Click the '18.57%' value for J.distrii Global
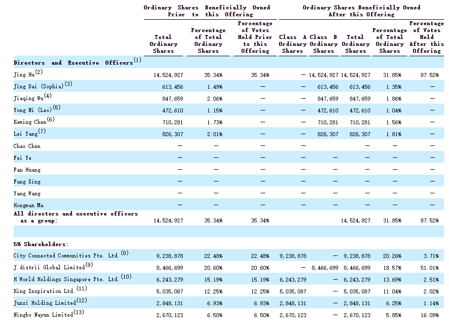 pyautogui.click(x=392, y=268)
